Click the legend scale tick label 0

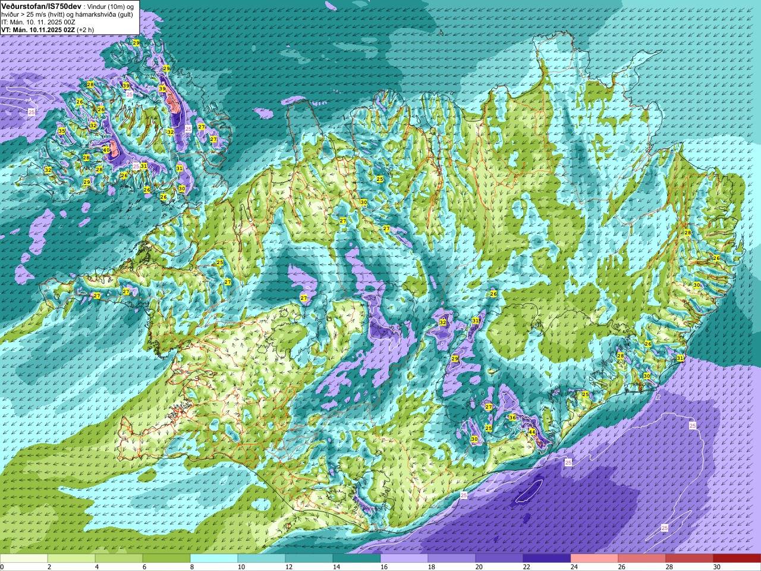pos(2,567)
